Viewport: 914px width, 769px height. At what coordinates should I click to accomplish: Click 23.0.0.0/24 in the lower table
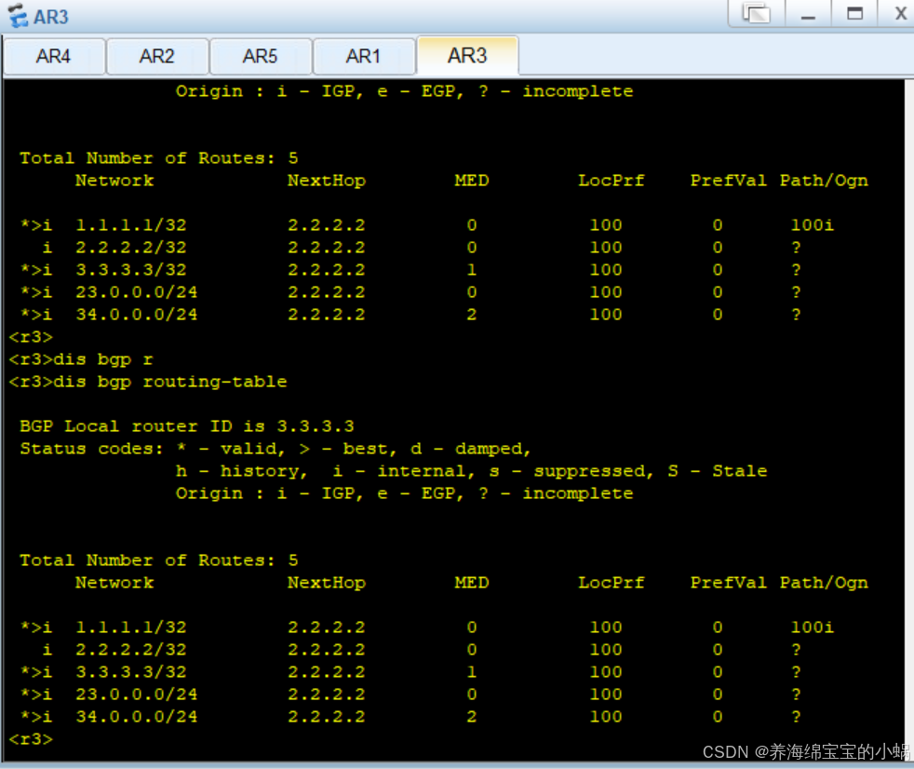137,695
